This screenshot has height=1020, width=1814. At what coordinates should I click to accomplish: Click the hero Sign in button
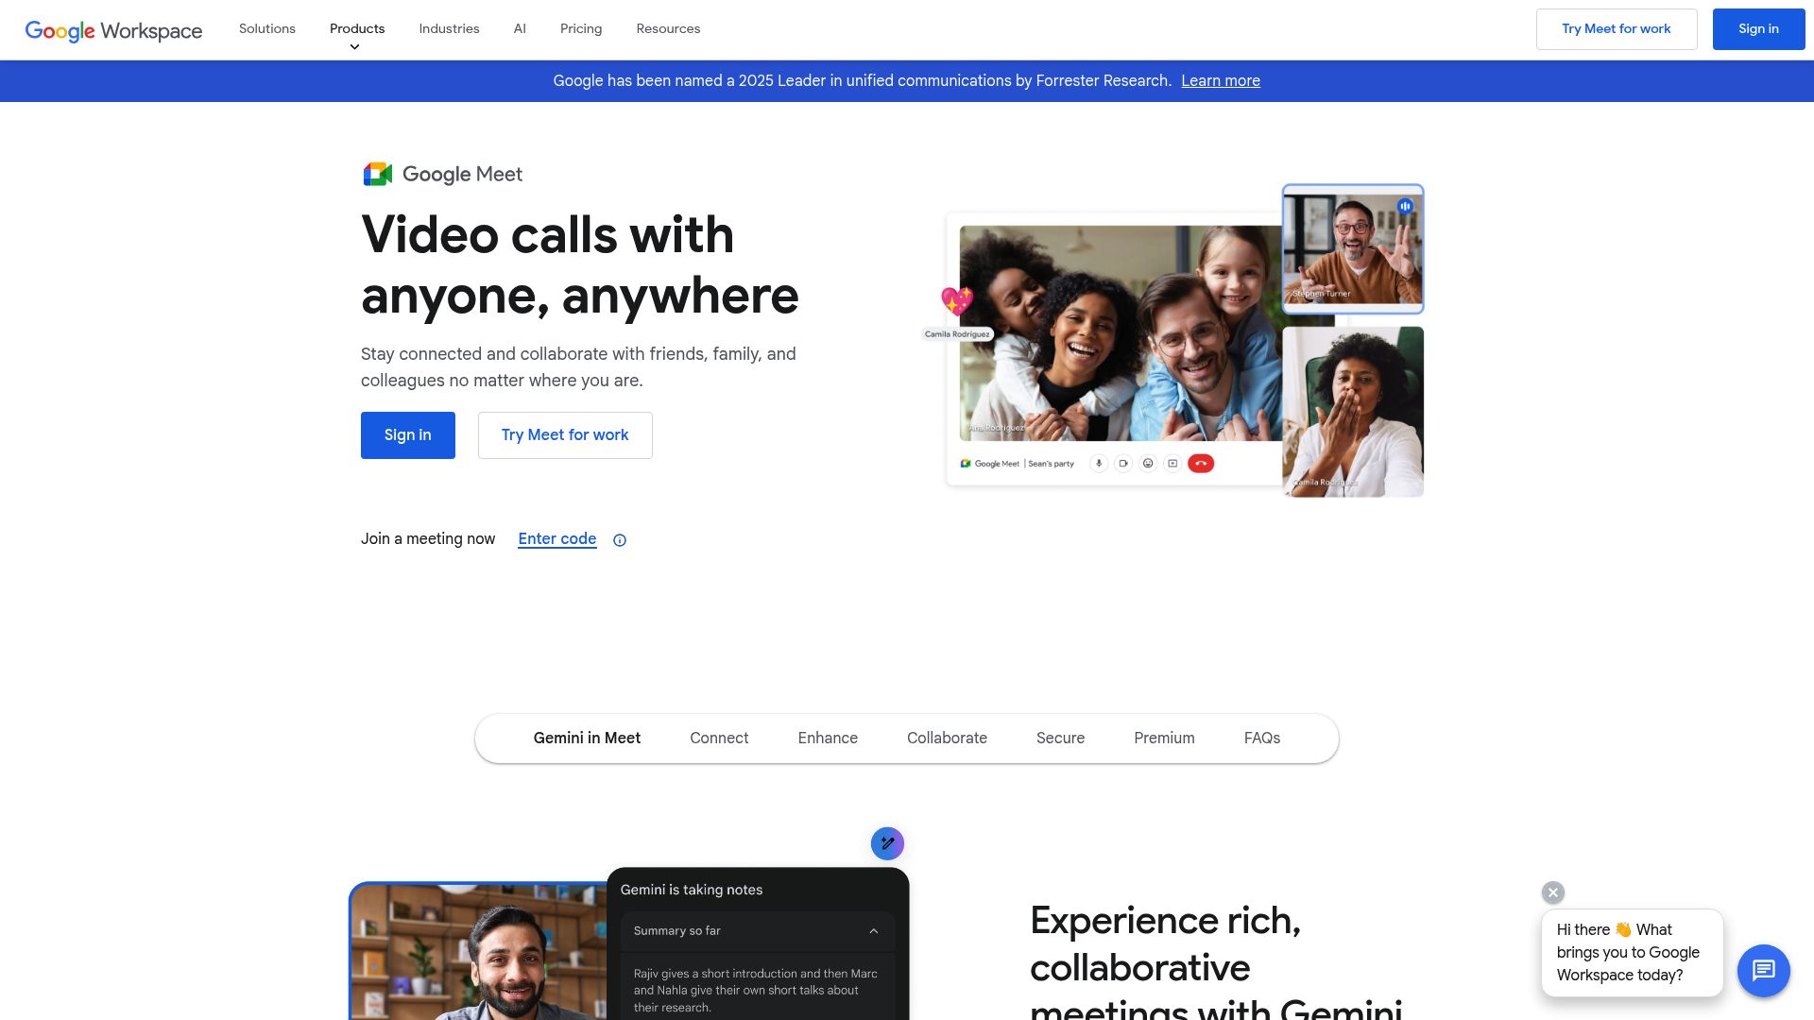click(408, 435)
